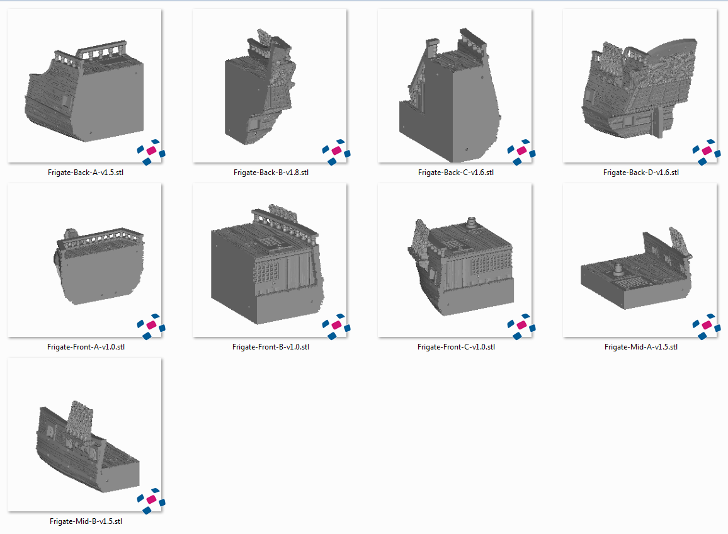
Task: Click the app badge icon on Frigate-Mid-A
Action: click(706, 326)
